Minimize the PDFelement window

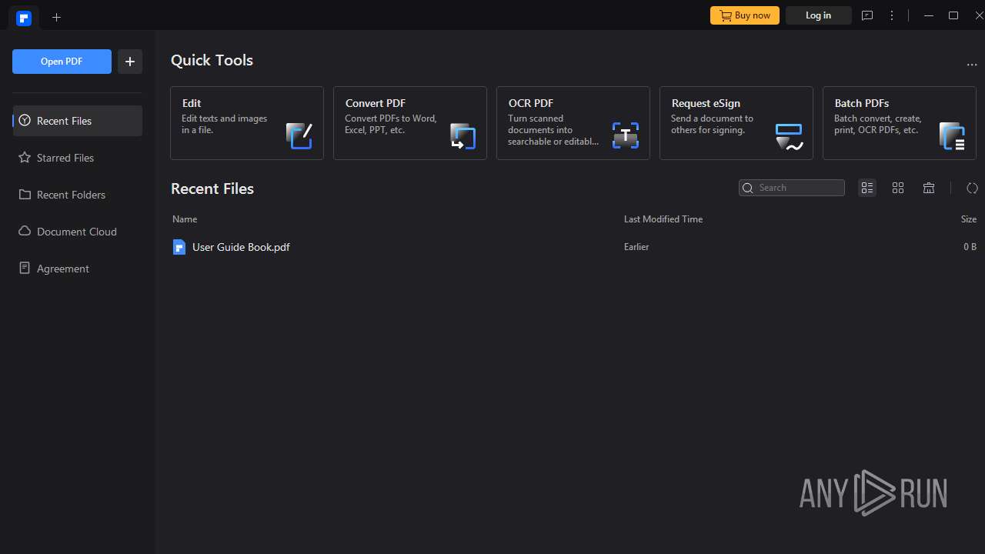coord(929,15)
